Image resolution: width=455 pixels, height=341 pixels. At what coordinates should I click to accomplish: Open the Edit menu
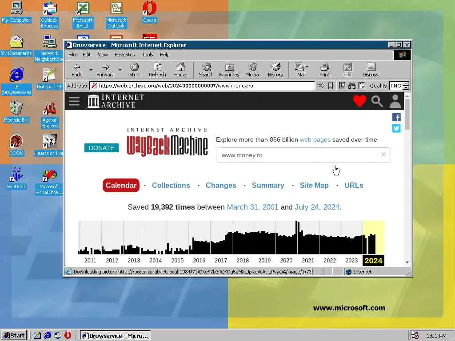pos(87,55)
